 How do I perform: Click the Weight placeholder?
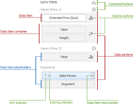pyautogui.click(x=64, y=38)
